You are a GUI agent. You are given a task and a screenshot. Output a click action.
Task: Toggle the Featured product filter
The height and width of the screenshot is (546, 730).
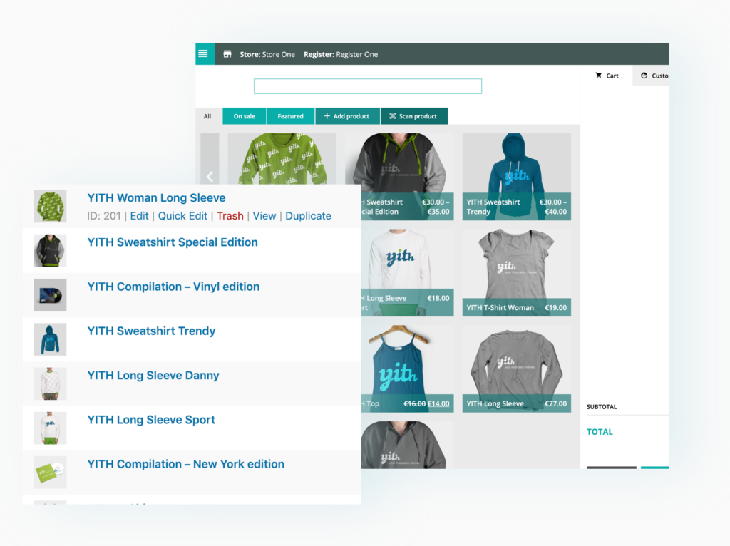point(290,115)
